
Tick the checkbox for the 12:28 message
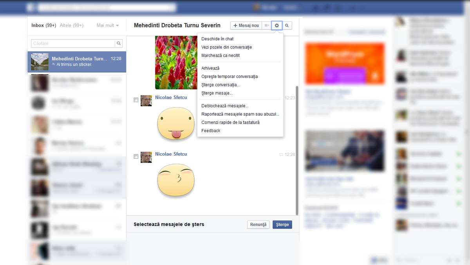(136, 156)
